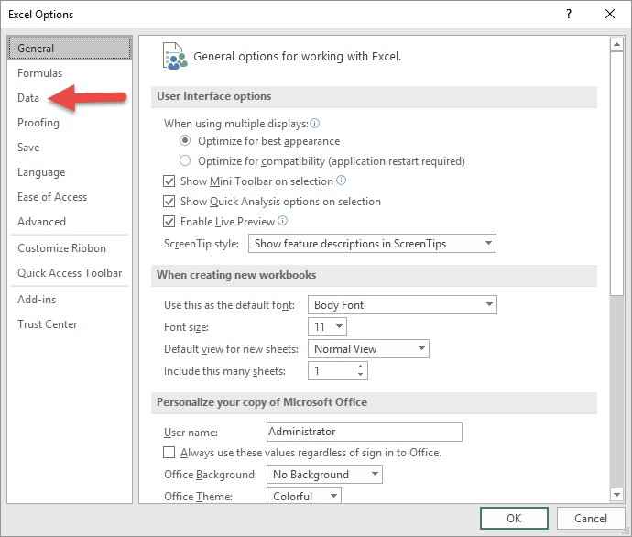This screenshot has width=632, height=537.
Task: Click the help question mark icon
Action: point(568,14)
